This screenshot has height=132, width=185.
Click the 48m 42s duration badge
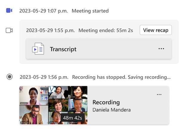73,118
